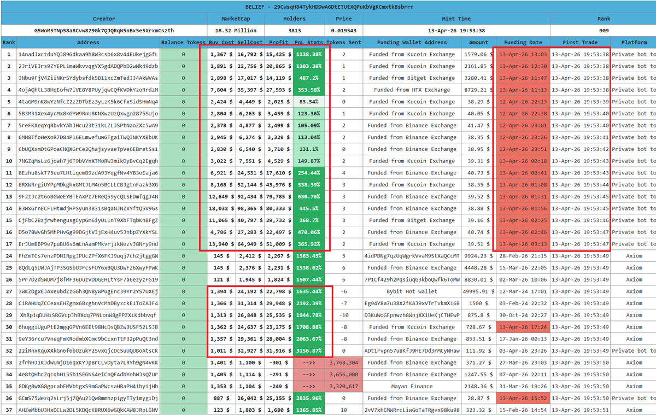Click Funded from HTX Exchange cell
Image resolution: width=656 pixels, height=415 pixels.
click(412, 90)
